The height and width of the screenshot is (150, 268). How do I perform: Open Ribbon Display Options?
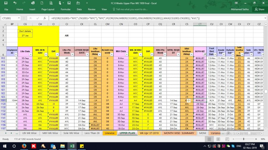coord(236,3)
